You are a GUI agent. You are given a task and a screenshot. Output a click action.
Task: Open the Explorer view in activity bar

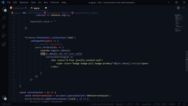click(4, 9)
